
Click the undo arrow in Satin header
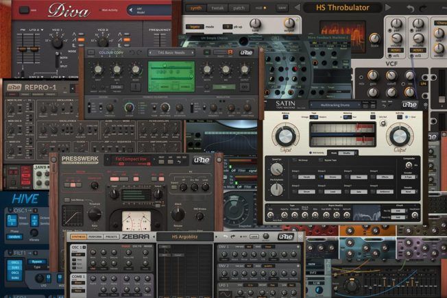click(385, 106)
